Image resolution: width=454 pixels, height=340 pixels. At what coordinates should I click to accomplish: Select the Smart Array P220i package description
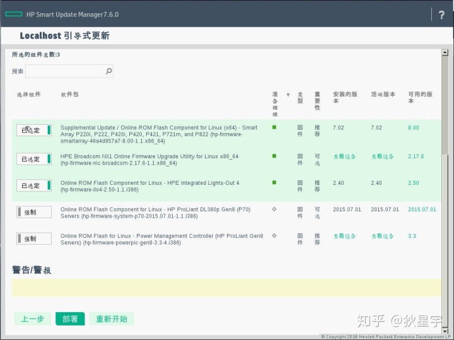tap(159, 134)
